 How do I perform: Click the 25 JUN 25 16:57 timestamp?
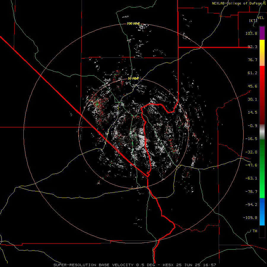pos(196,265)
